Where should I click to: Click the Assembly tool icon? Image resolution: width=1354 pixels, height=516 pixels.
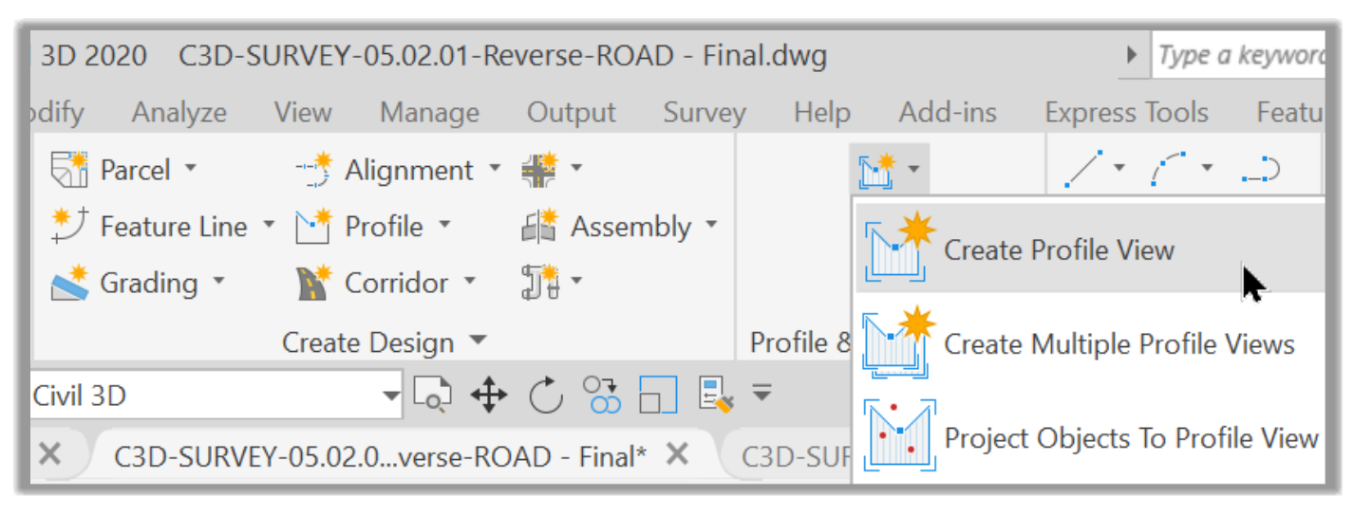click(x=539, y=226)
